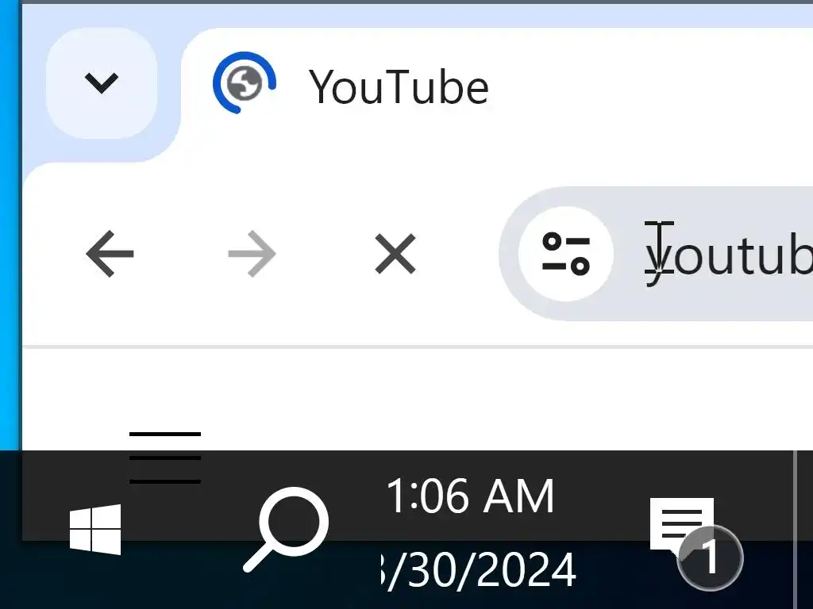The image size is (813, 609).
Task: Open the YouTube hamburger guide menu
Action: coord(165,458)
